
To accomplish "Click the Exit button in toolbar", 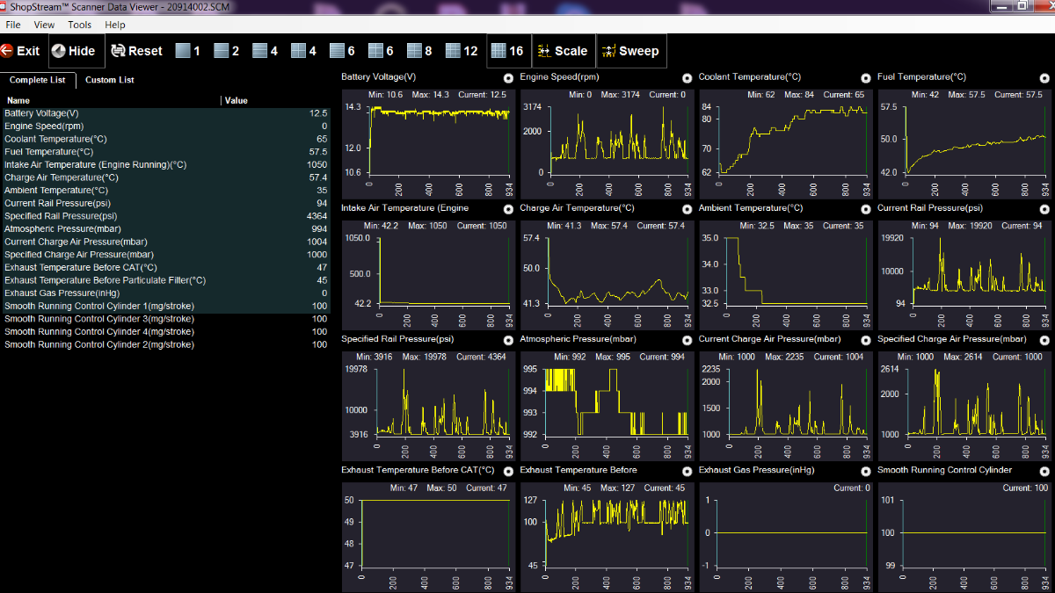I will (20, 51).
